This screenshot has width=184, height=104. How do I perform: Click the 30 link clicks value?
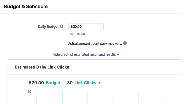(70, 83)
